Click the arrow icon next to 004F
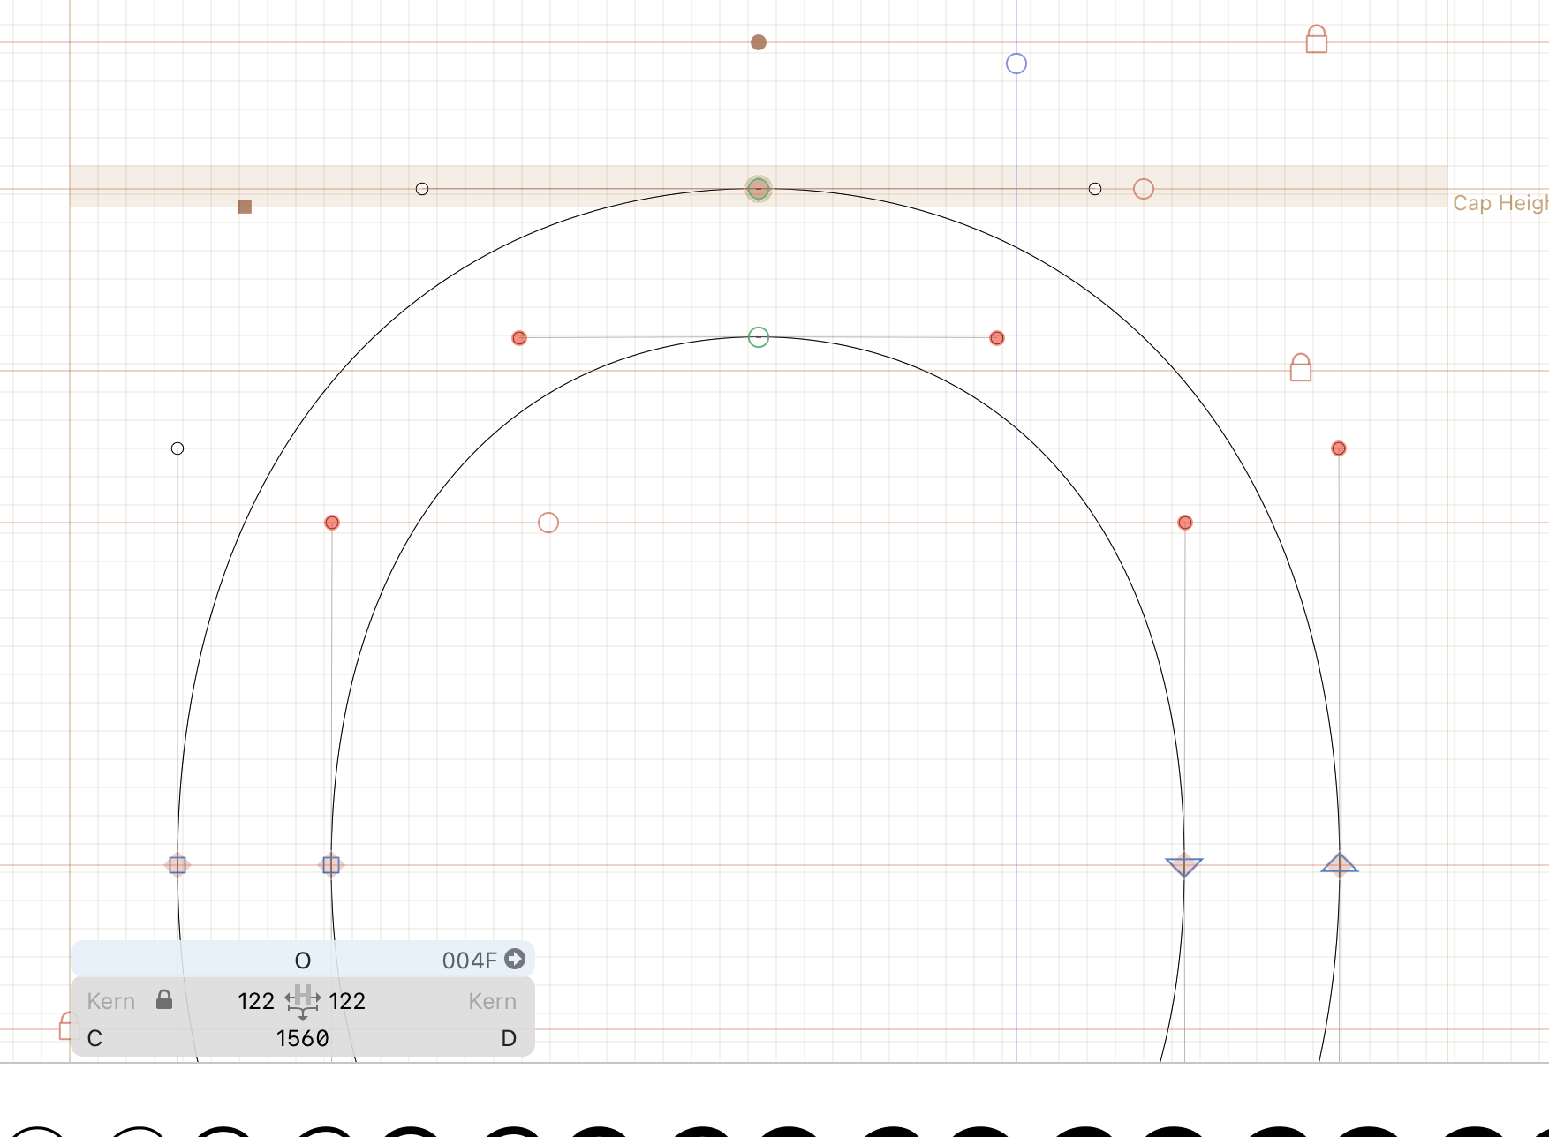The image size is (1549, 1137). click(515, 959)
